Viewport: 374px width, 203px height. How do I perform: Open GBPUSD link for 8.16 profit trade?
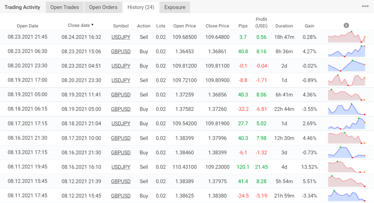[121, 51]
